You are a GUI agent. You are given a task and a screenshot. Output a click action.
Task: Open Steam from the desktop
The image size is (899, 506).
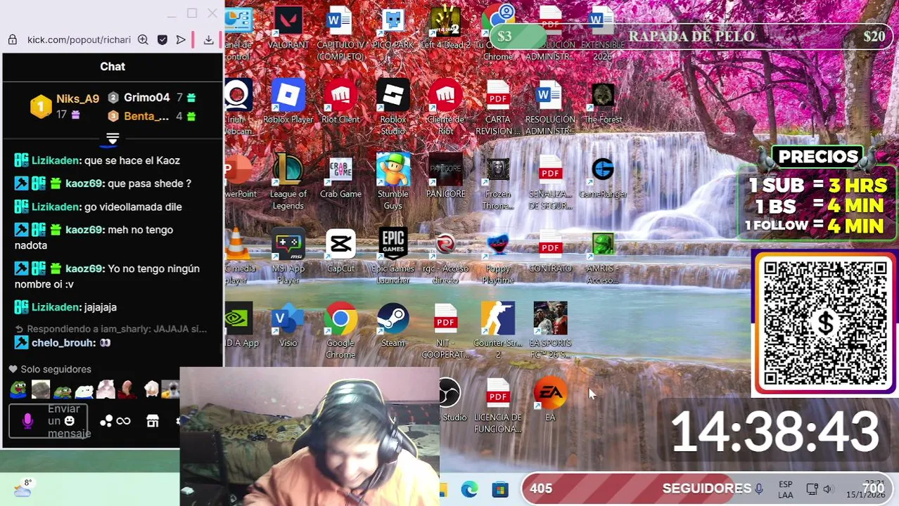(393, 326)
